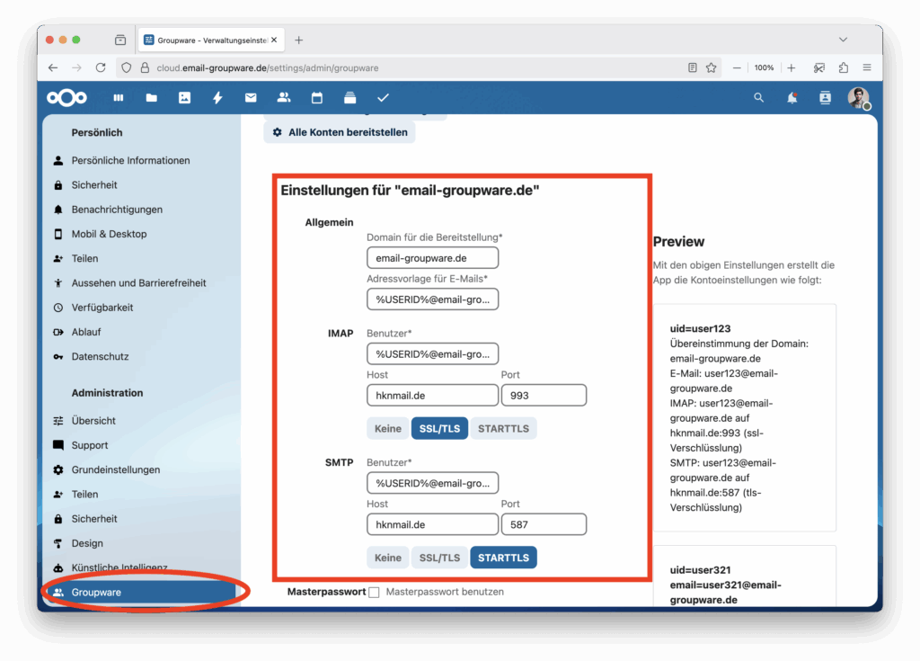
Task: Click the site padlock icon
Action: click(x=145, y=67)
